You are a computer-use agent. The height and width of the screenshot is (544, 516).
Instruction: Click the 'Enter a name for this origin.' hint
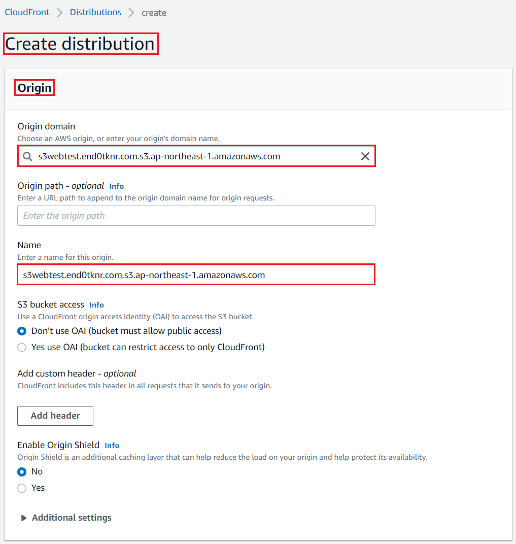[x=65, y=257]
